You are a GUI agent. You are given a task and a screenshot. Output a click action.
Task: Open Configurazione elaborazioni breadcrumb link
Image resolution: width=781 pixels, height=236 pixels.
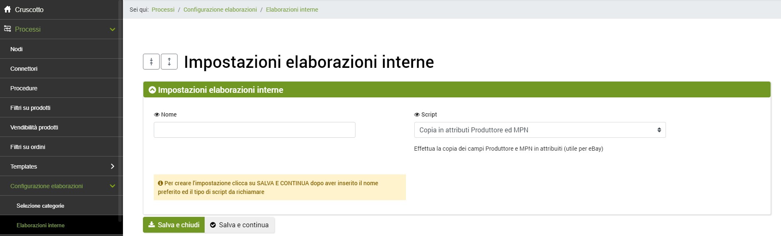220,10
